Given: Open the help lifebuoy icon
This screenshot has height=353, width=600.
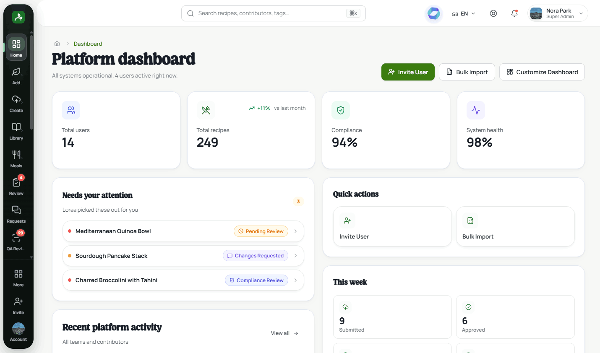Looking at the screenshot, I should (493, 13).
